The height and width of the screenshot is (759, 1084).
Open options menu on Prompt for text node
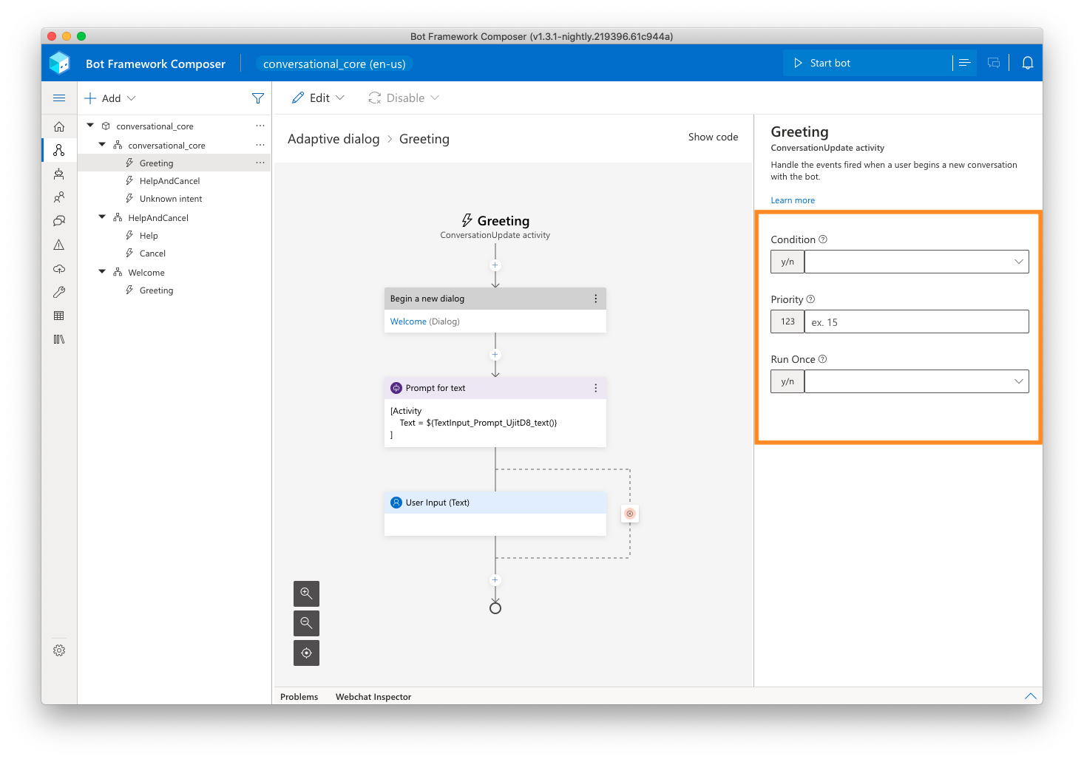tap(596, 388)
